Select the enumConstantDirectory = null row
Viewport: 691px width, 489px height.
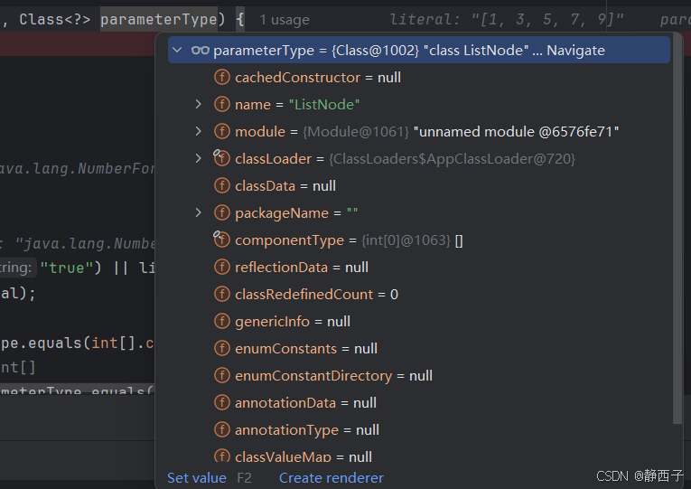418,376
